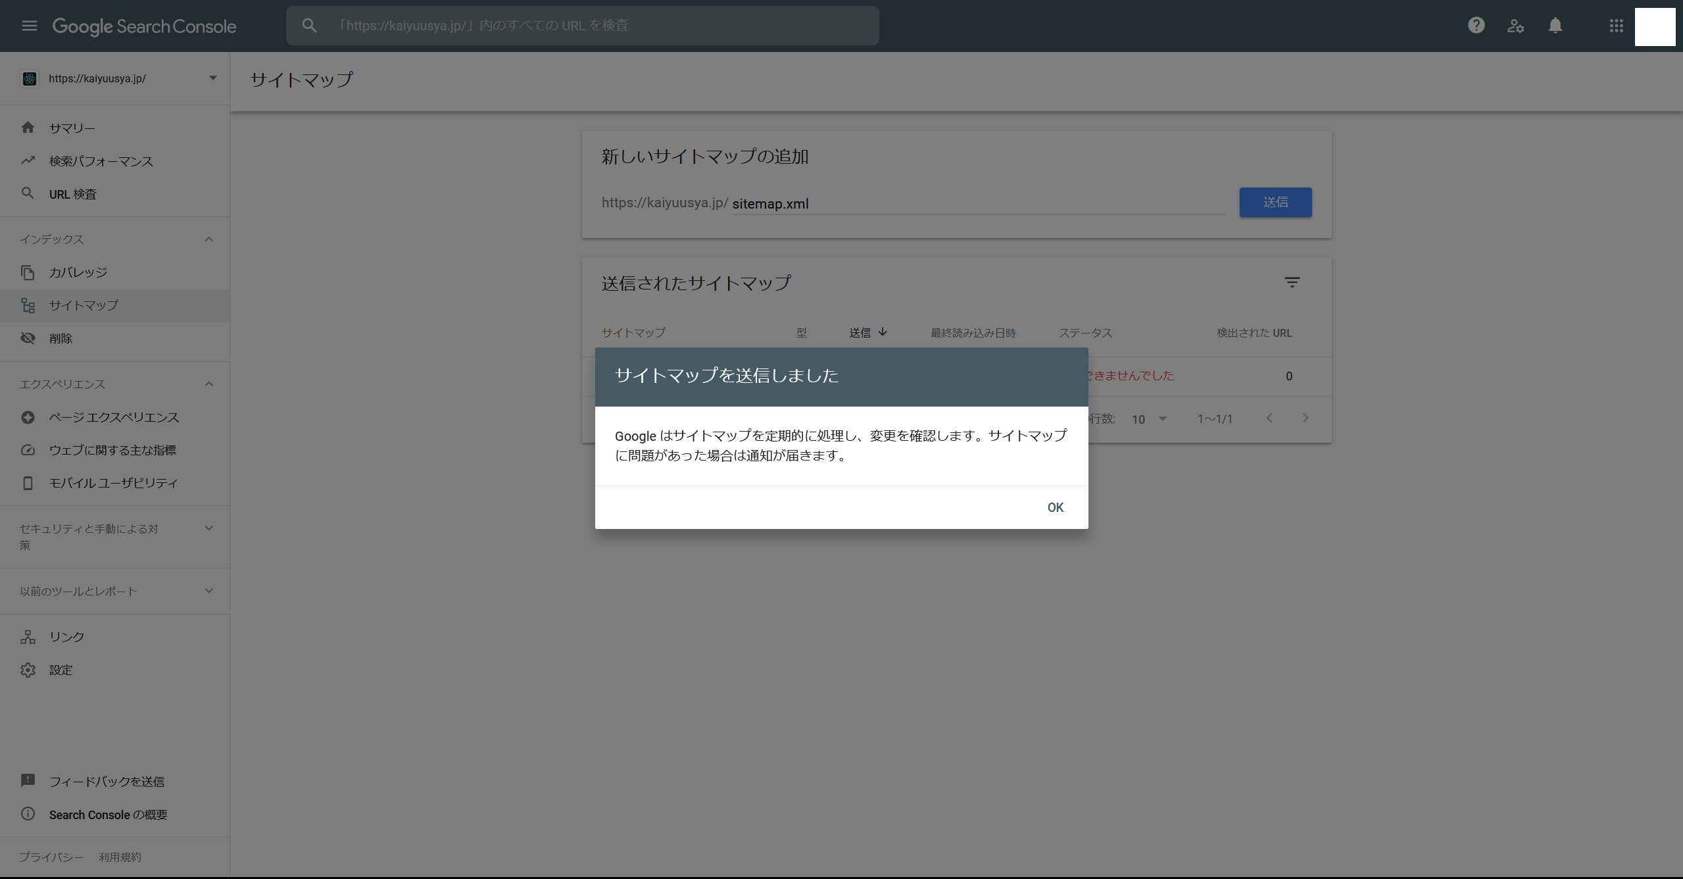Click the phone icon for モバイル ユーザビリティ
Viewport: 1683px width, 879px height.
click(28, 483)
